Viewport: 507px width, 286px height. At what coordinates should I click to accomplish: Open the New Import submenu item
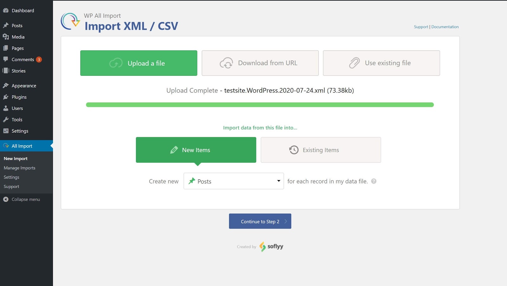(16, 159)
